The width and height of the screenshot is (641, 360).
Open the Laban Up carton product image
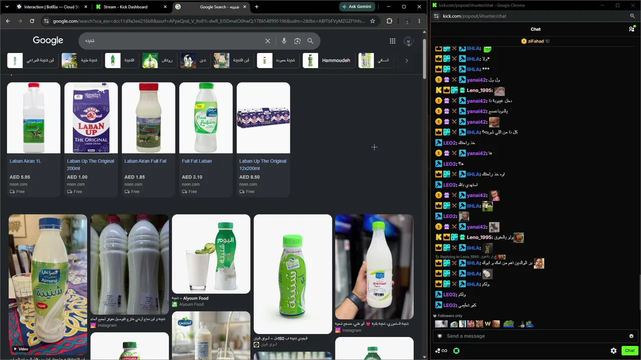(91, 118)
